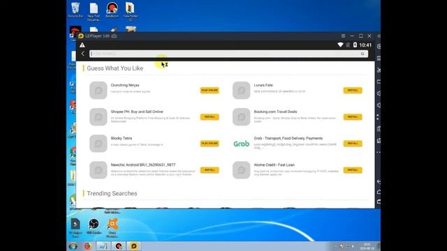Click the back arrow beside the search bar
447x251 pixels.
click(x=82, y=54)
